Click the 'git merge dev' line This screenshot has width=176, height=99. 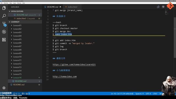click(x=62, y=31)
